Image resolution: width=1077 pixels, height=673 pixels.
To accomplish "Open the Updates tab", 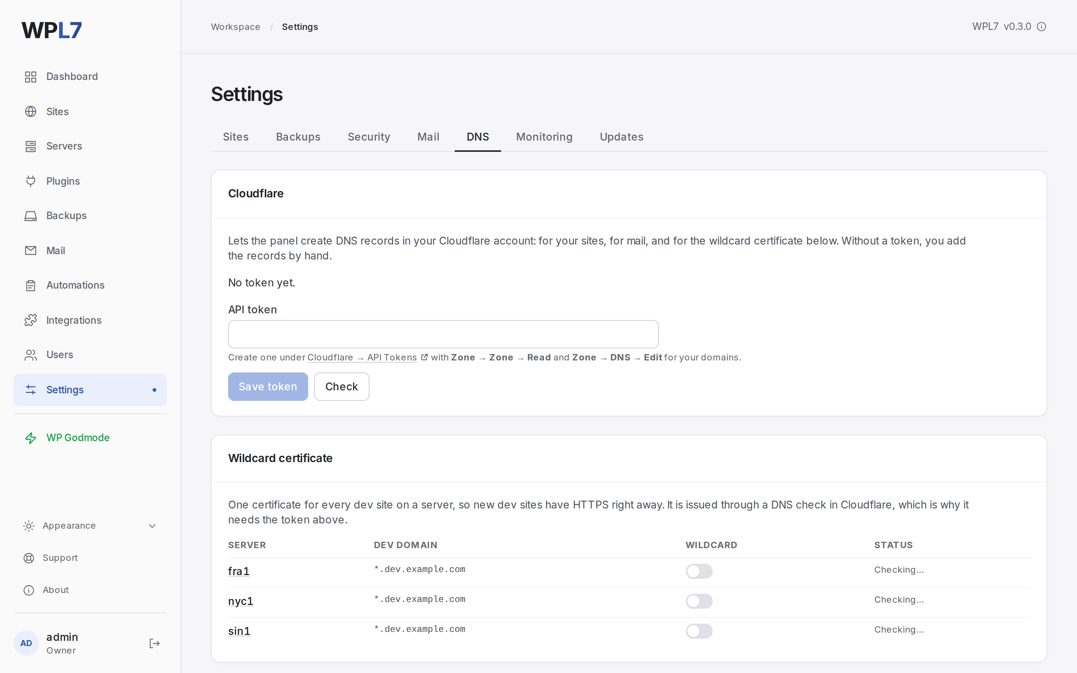I will pyautogui.click(x=621, y=136).
